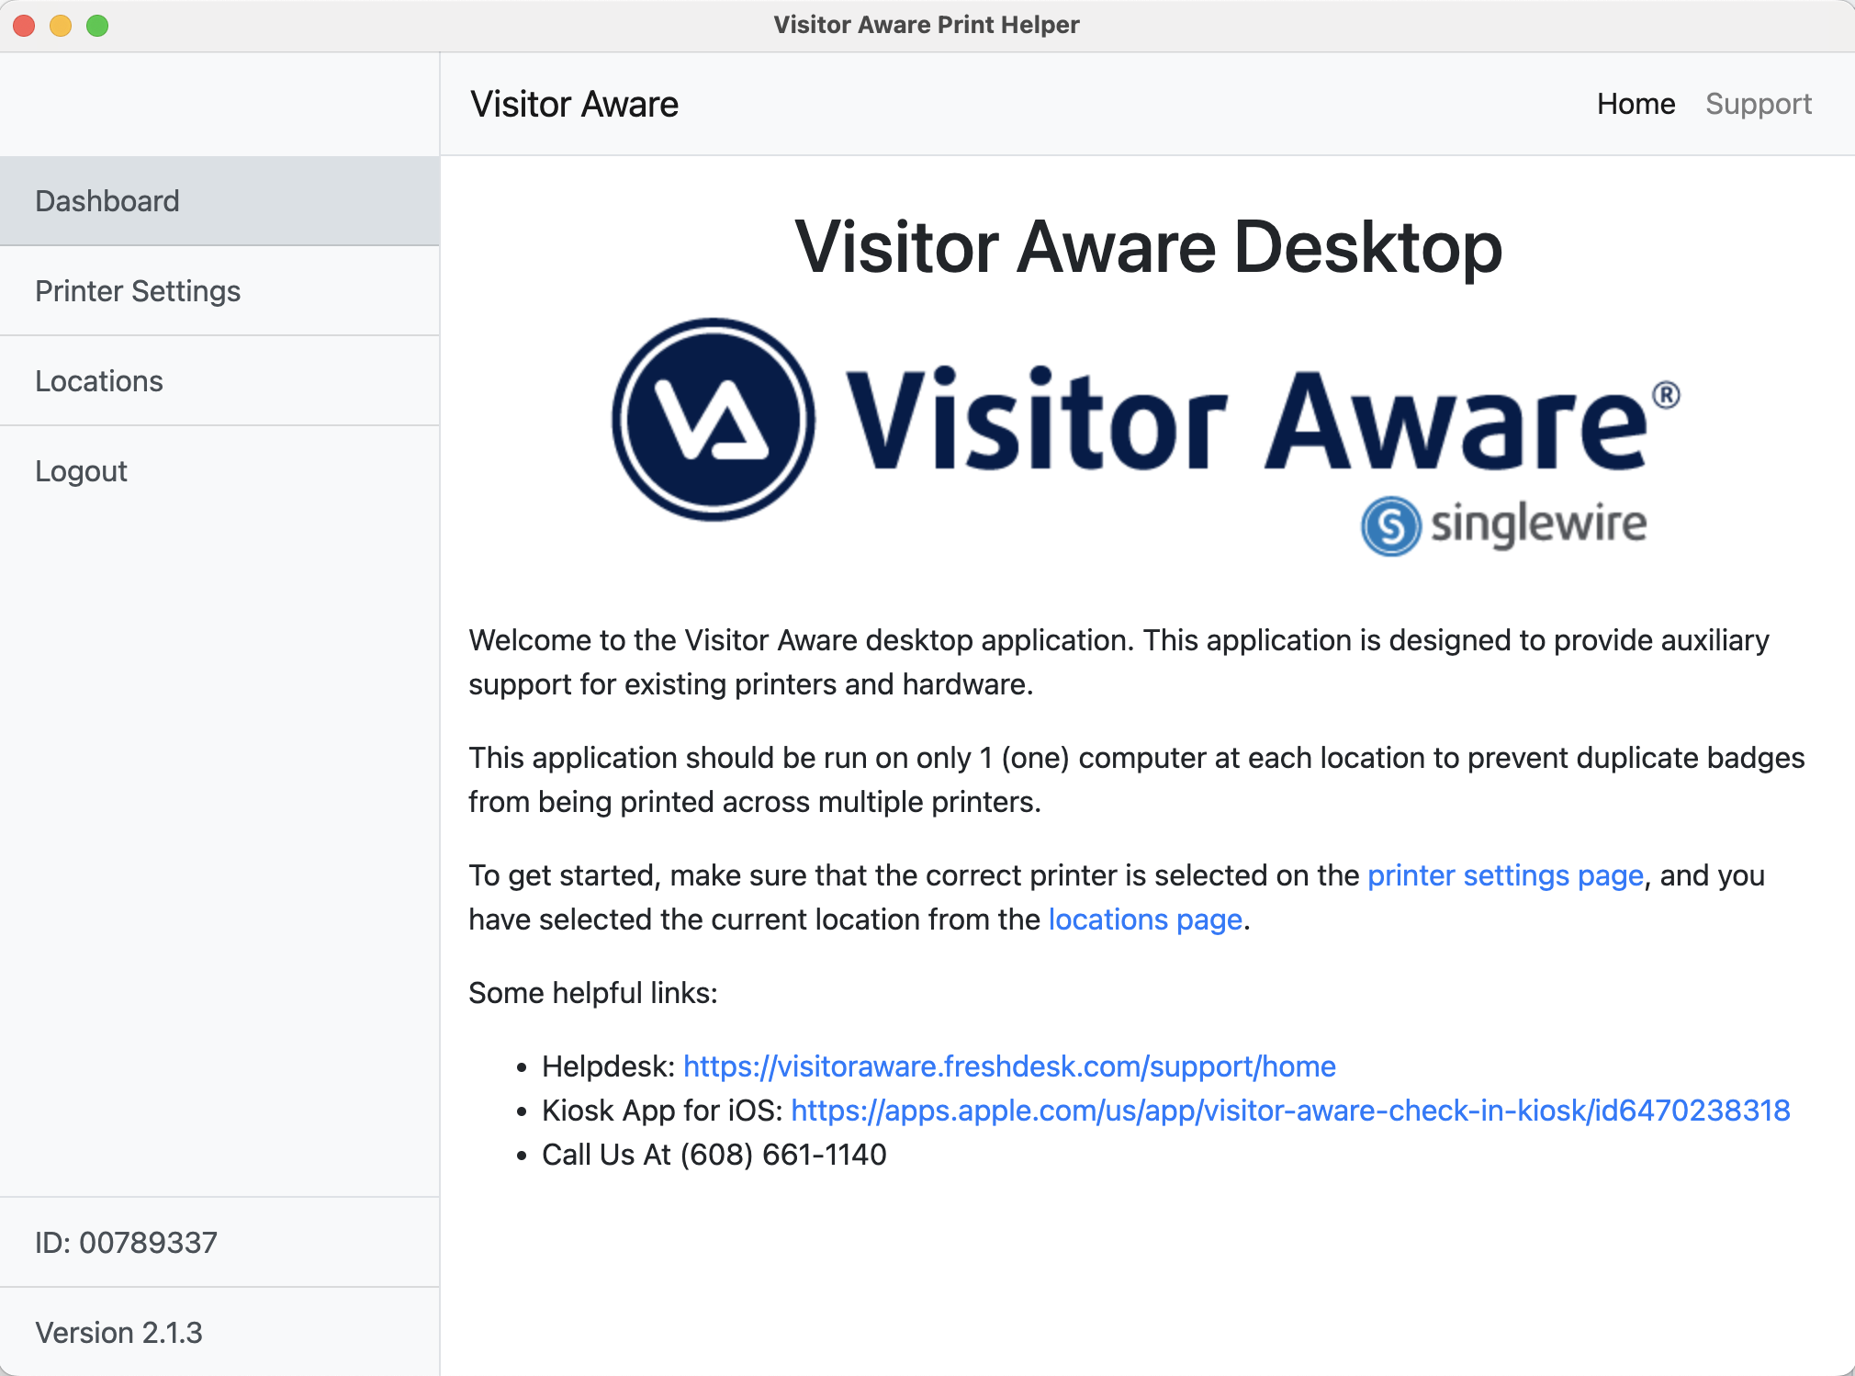Click the Version 2.1.3 label
This screenshot has height=1376, width=1855.
tap(118, 1333)
